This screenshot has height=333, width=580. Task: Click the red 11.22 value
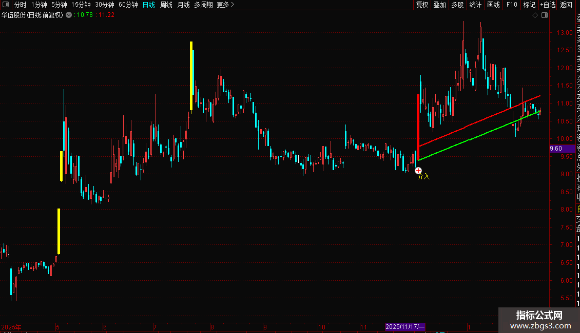pyautogui.click(x=107, y=15)
